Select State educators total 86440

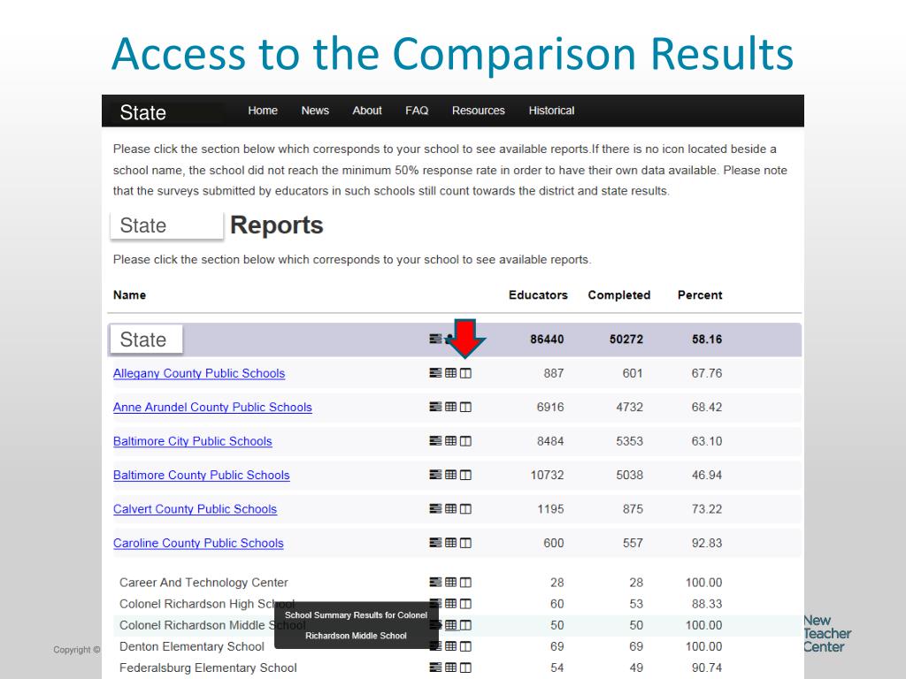pyautogui.click(x=547, y=339)
